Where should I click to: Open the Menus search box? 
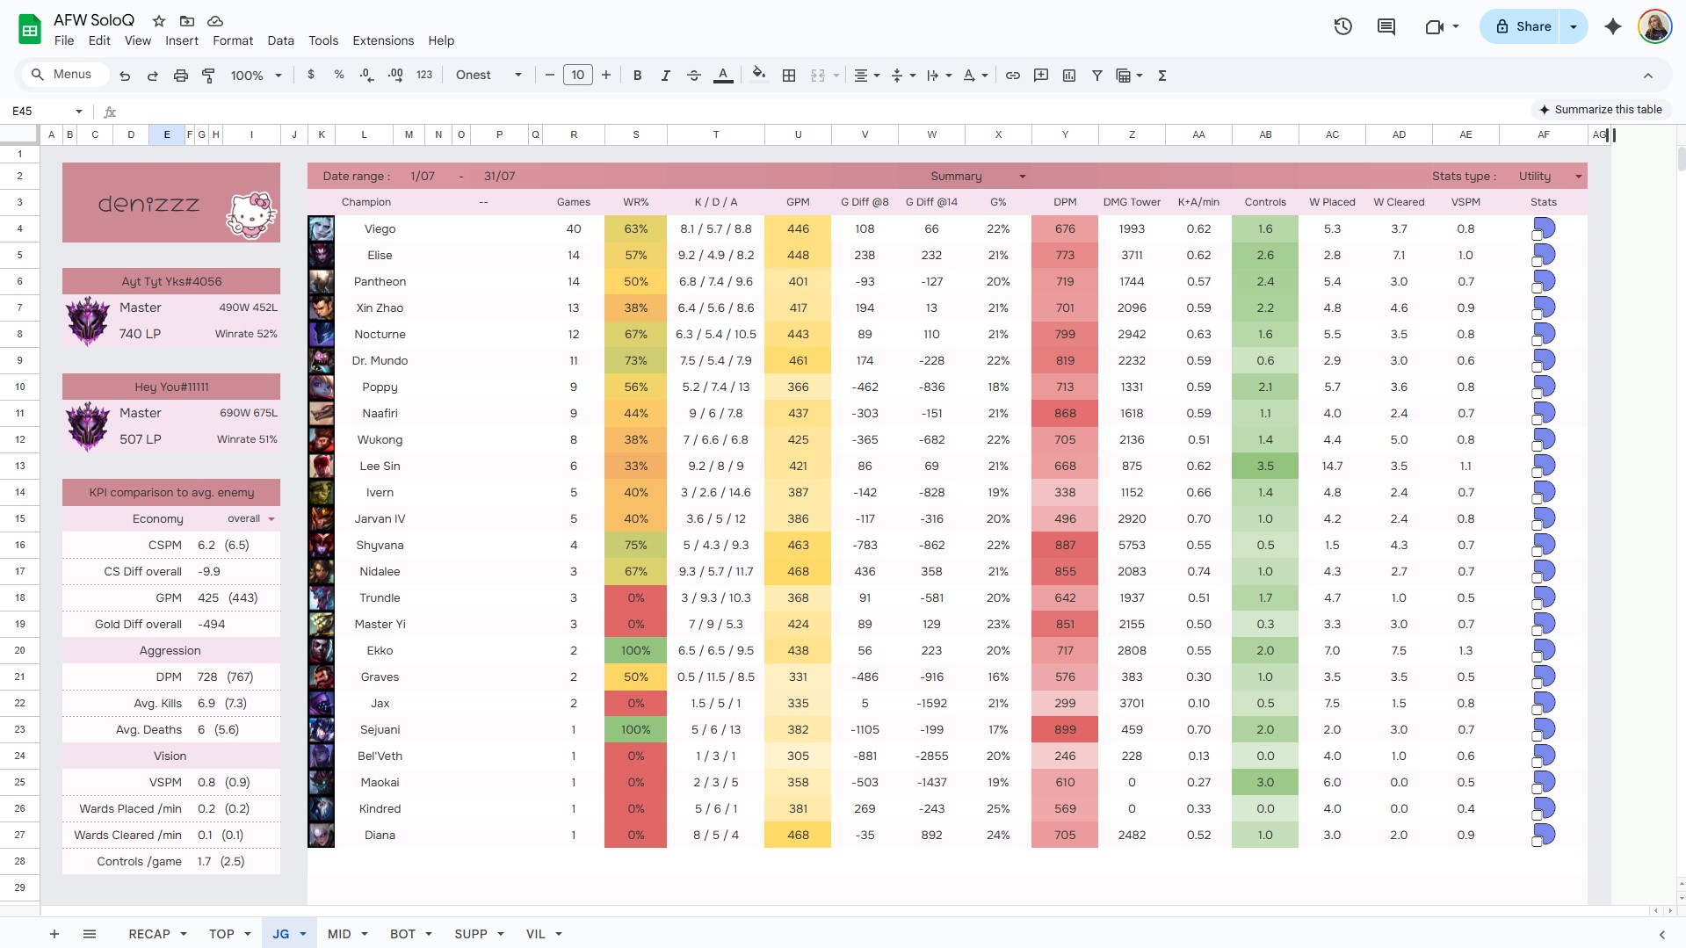tap(63, 75)
